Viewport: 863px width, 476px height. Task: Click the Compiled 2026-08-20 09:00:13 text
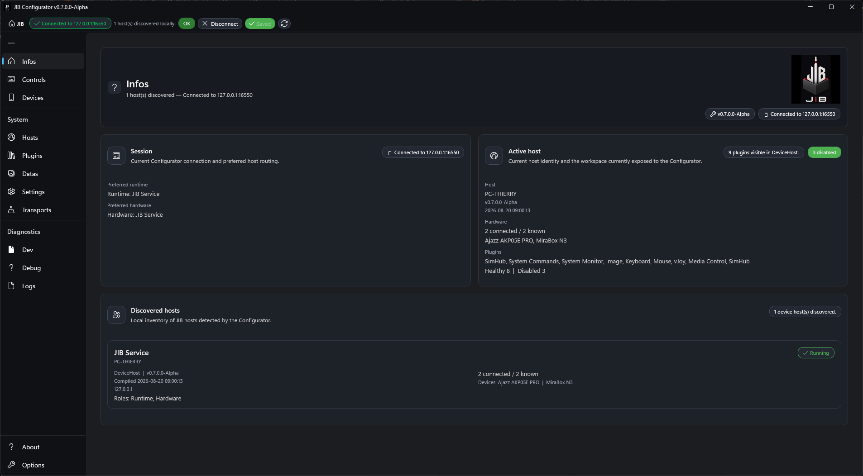(148, 381)
